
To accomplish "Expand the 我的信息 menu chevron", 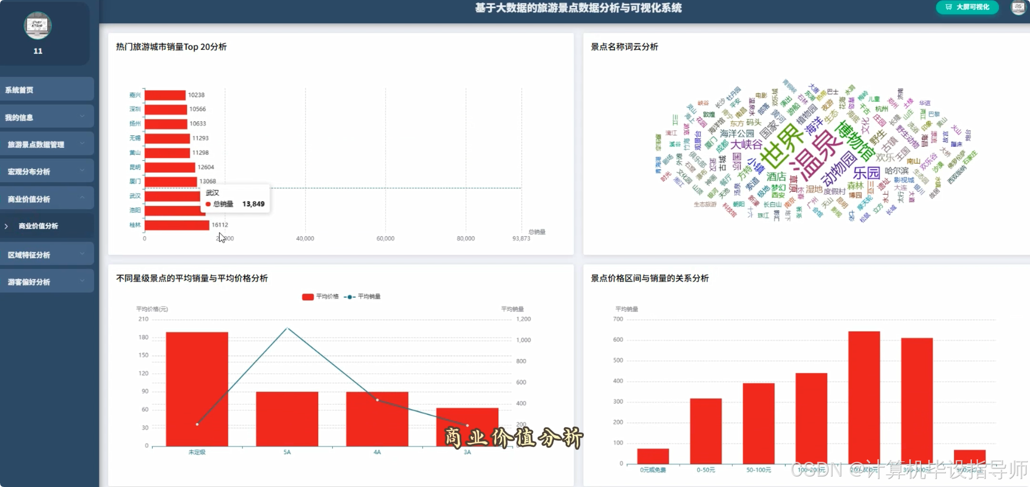I will pos(82,117).
